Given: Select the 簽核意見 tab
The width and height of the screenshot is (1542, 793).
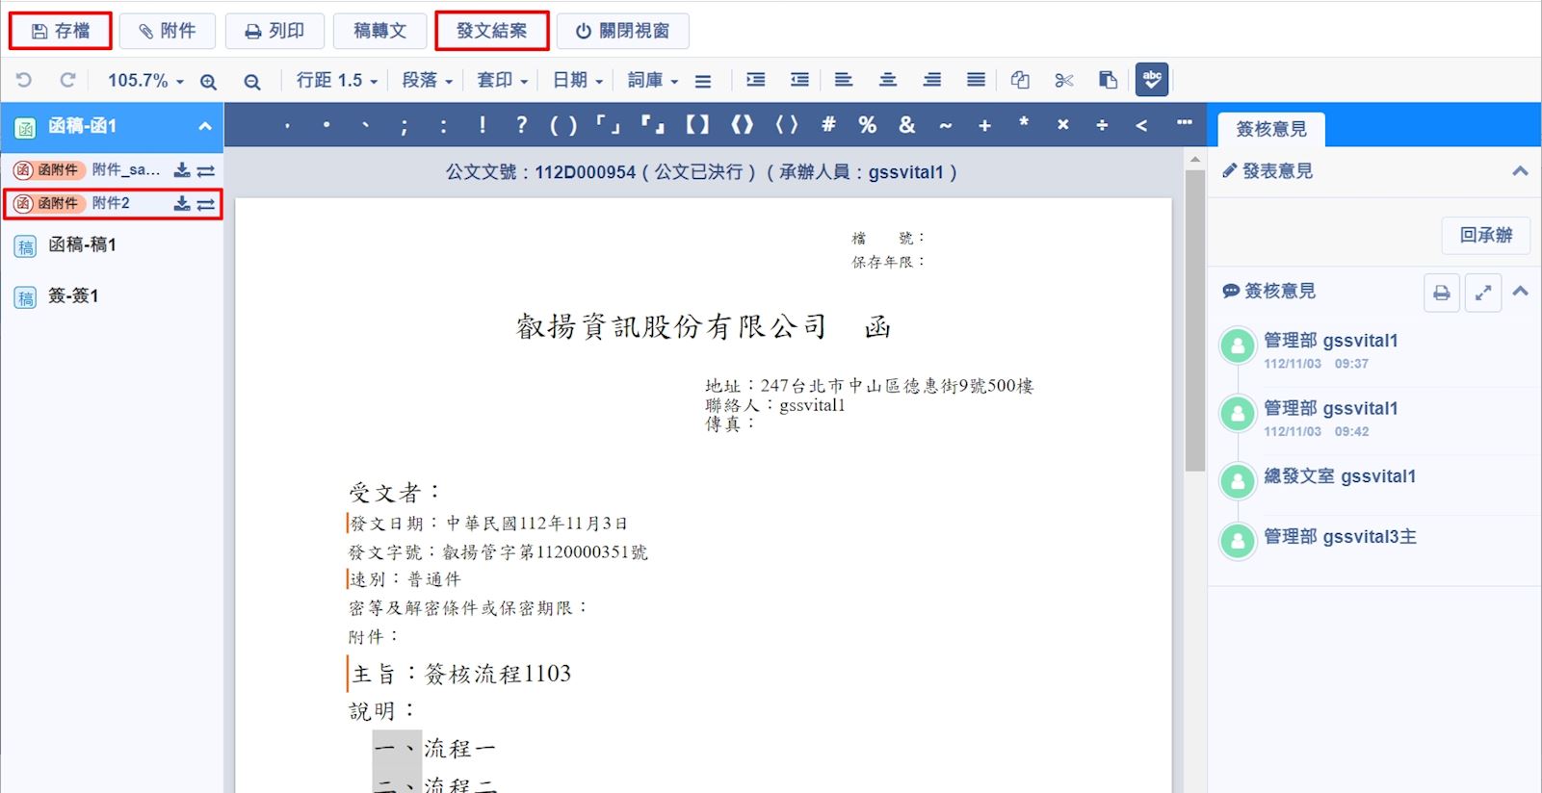Looking at the screenshot, I should point(1270,129).
